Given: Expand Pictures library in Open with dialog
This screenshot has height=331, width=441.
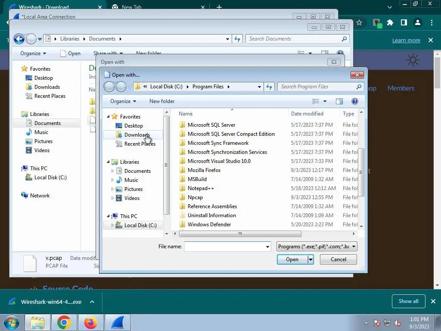Looking at the screenshot, I should click(112, 189).
